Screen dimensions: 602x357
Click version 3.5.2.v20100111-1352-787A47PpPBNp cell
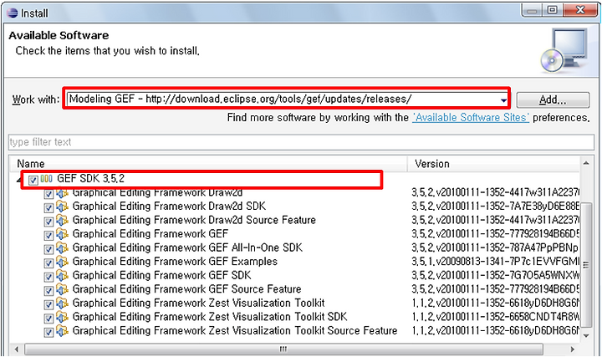pos(495,248)
